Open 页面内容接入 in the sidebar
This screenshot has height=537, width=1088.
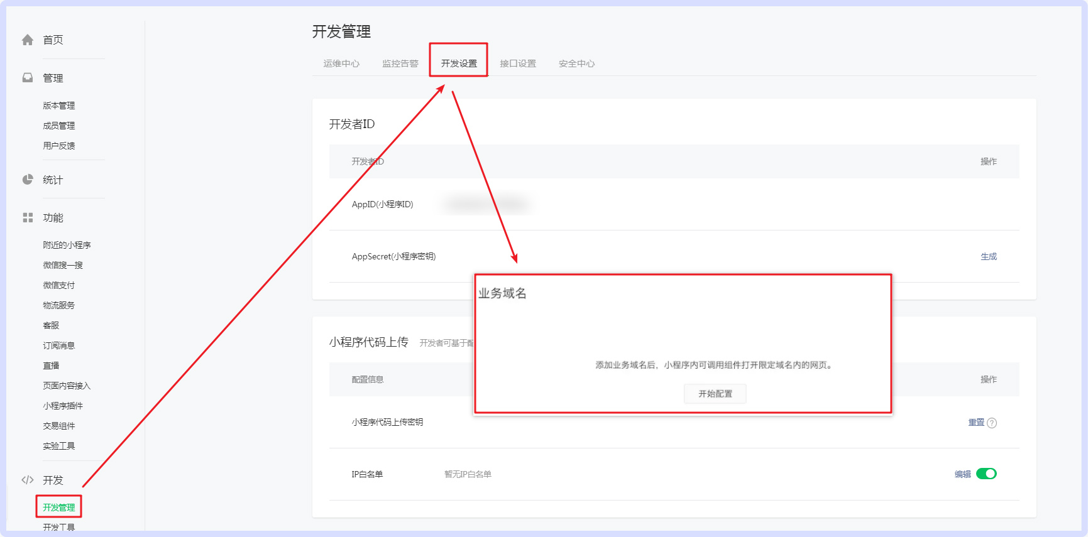coord(67,386)
